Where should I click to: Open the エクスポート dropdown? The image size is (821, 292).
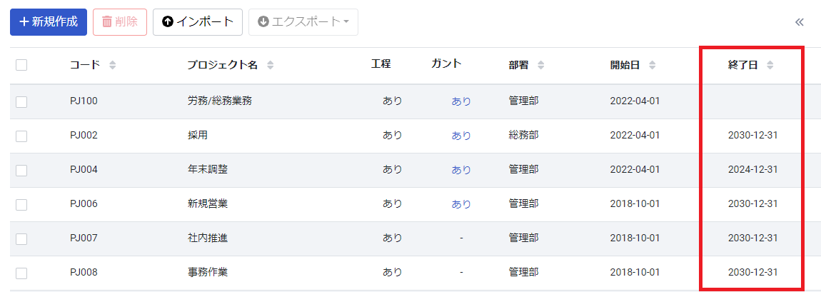(x=303, y=22)
